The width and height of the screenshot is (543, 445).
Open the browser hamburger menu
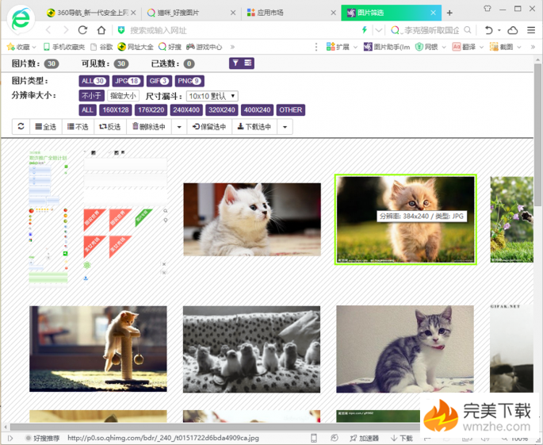point(531,30)
